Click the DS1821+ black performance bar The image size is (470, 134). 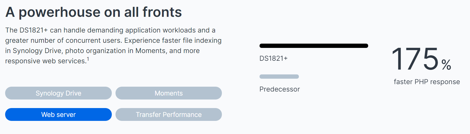314,46
